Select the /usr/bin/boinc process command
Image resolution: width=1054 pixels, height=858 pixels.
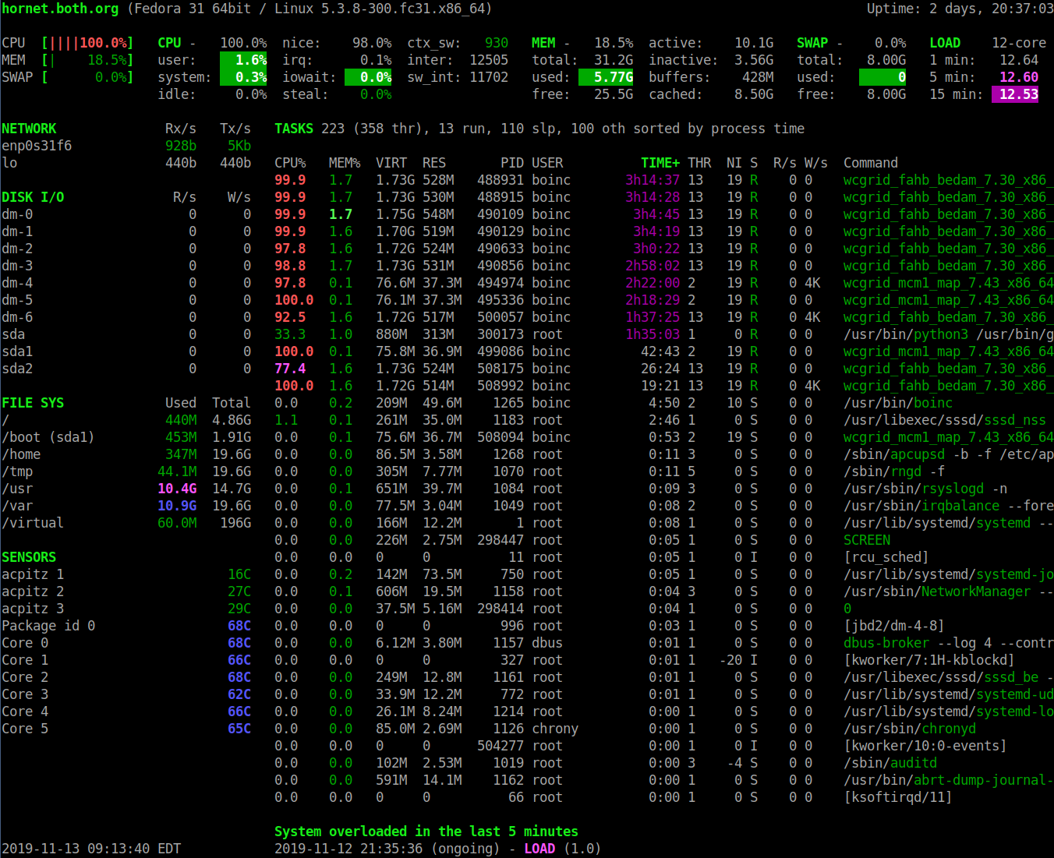(x=897, y=403)
